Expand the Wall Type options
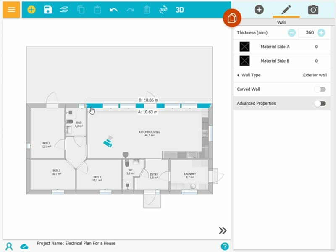This screenshot has height=252, width=336. [238, 75]
